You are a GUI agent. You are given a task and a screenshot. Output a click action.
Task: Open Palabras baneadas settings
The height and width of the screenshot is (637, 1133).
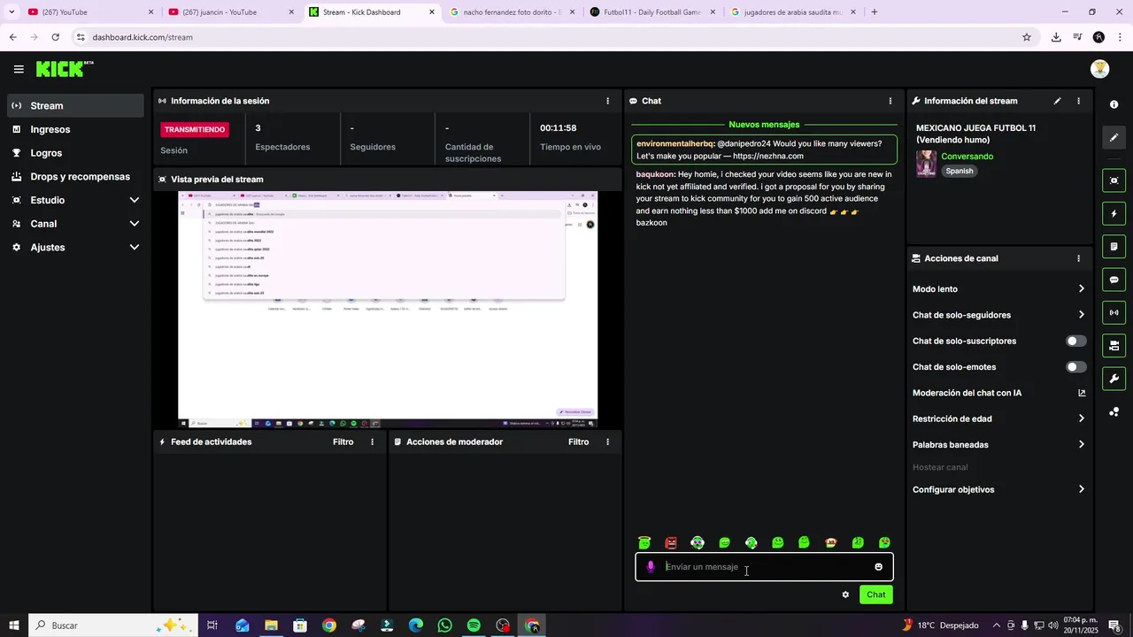(998, 444)
